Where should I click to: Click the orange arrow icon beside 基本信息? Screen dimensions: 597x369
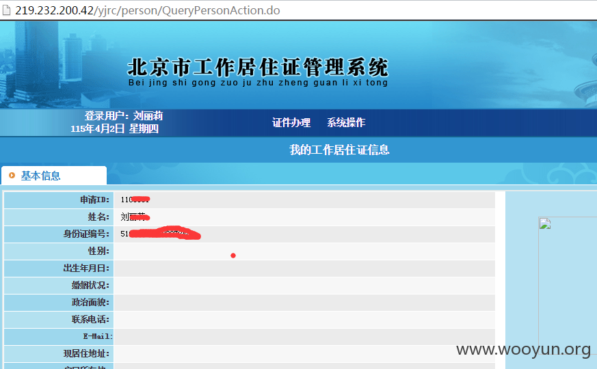click(x=12, y=176)
